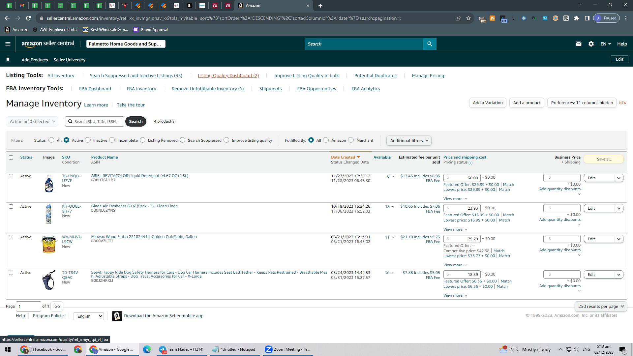The image size is (633, 356).
Task: Open Search Suppressed and Inactive Listings
Action: click(x=136, y=75)
